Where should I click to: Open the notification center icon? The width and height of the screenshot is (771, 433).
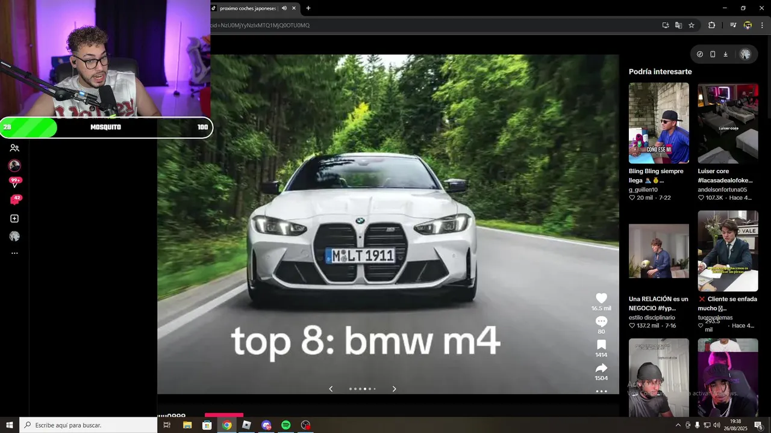tap(758, 425)
